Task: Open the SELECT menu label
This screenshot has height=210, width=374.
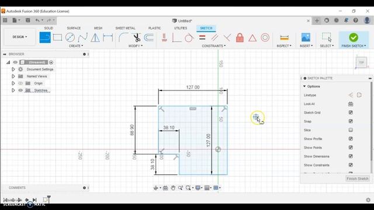Action: [327, 45]
